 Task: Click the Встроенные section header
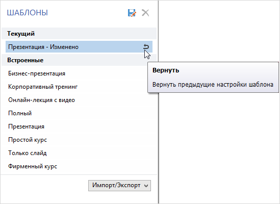tap(79, 60)
